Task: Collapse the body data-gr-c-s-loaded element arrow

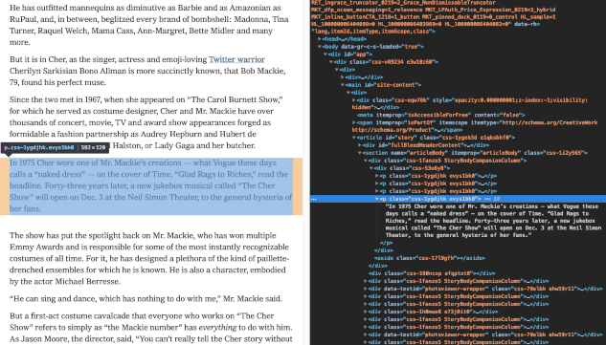Action: [x=319, y=47]
